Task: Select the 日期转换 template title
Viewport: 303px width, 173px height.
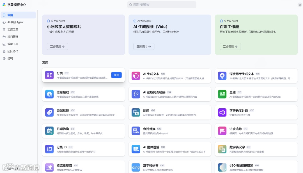Action: point(63,129)
